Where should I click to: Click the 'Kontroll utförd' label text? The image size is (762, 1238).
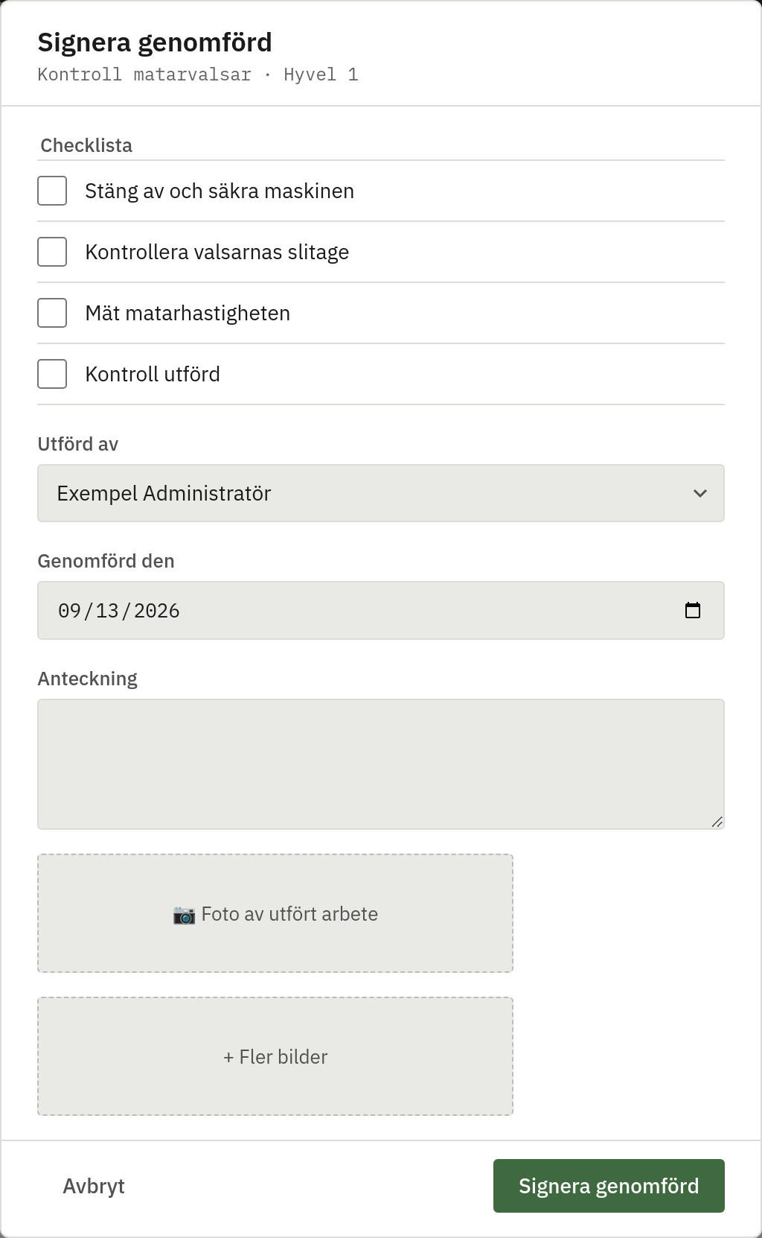[153, 374]
